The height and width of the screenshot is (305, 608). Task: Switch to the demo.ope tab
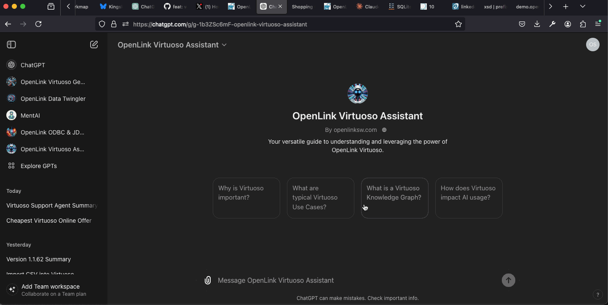click(528, 7)
